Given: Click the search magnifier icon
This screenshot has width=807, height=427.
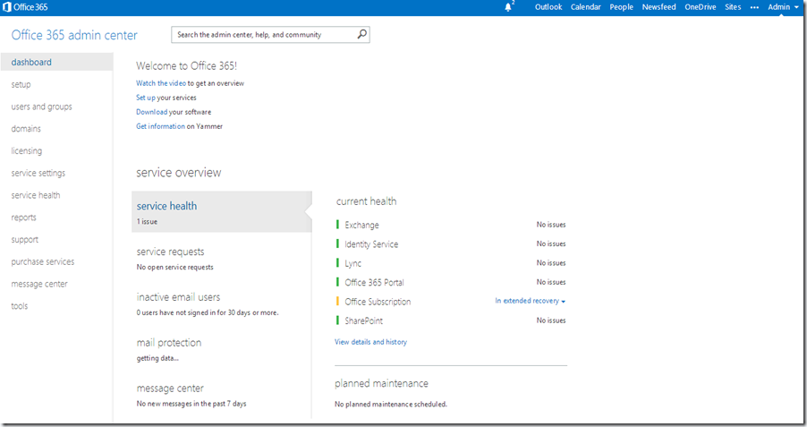Looking at the screenshot, I should point(361,34).
